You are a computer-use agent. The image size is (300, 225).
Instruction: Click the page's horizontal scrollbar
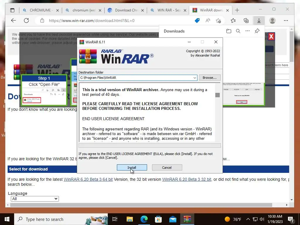pyautogui.click(x=141, y=205)
